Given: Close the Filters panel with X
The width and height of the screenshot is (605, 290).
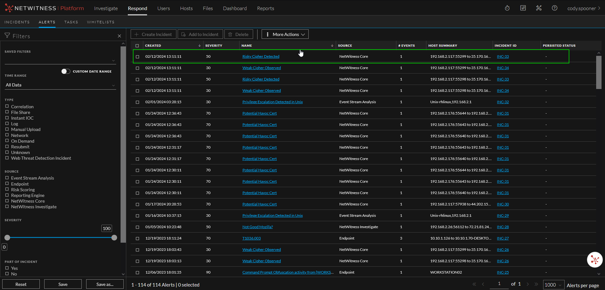Looking at the screenshot, I should click(x=119, y=36).
